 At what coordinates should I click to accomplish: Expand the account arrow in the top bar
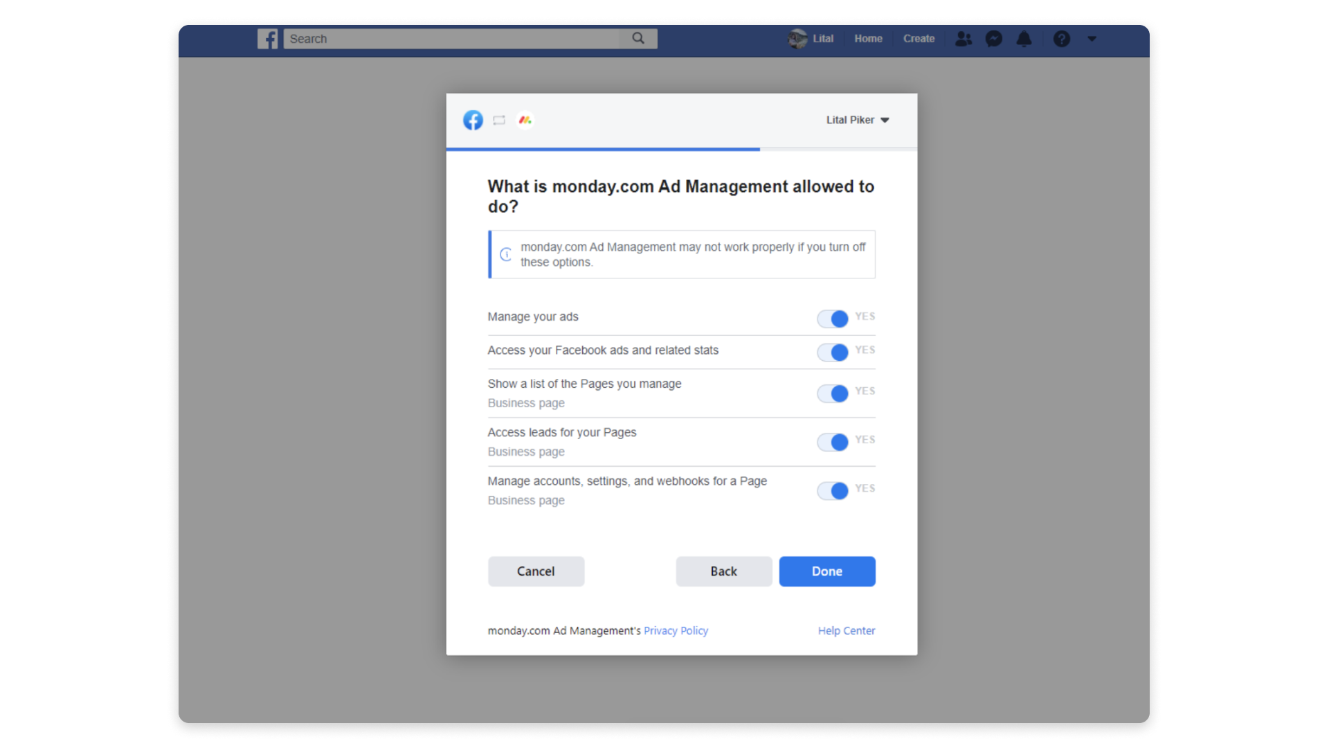[x=1092, y=39]
